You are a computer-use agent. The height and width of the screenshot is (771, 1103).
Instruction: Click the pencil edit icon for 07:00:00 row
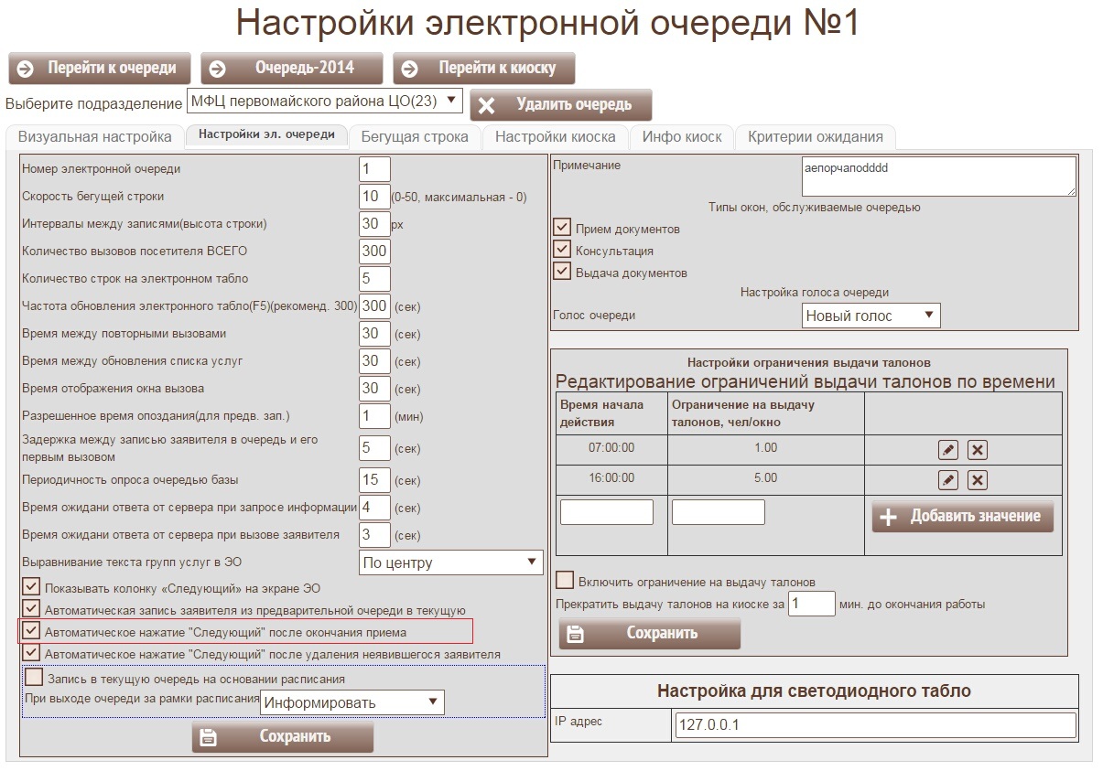pos(948,450)
